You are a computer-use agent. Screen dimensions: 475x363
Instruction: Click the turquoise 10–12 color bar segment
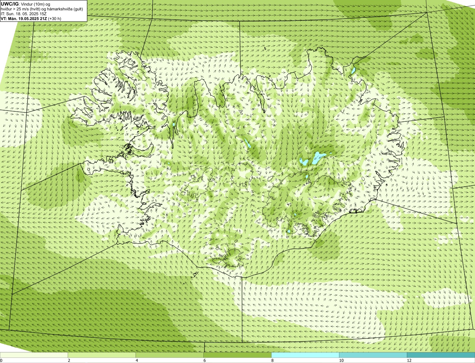point(373,355)
